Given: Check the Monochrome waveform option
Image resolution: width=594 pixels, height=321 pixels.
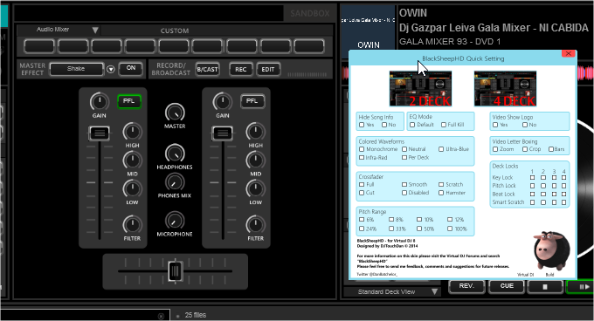Looking at the screenshot, I should 362,149.
